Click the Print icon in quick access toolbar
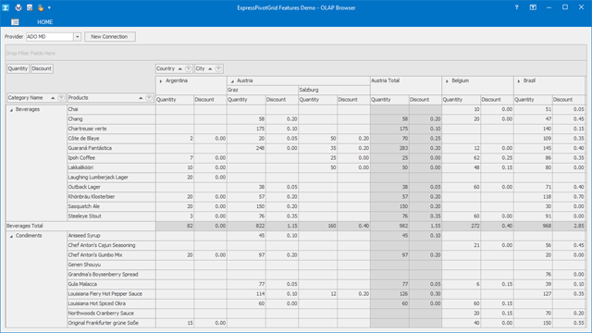 pyautogui.click(x=18, y=7)
